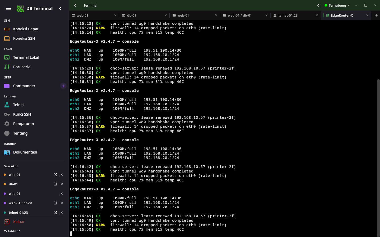Close the web-01 folder tab
The image size is (380, 237).
coord(216,15)
